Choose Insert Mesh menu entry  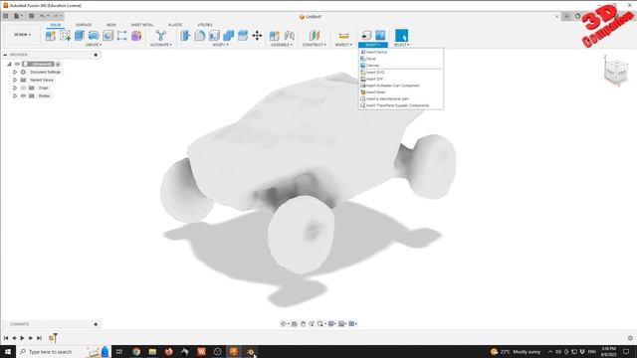(x=400, y=92)
